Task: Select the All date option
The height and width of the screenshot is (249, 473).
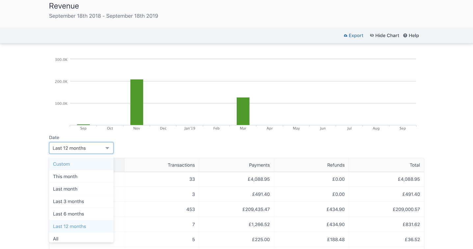Action: pos(81,238)
